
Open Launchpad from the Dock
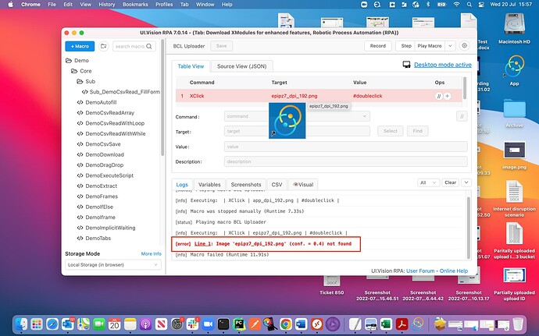[37, 324]
